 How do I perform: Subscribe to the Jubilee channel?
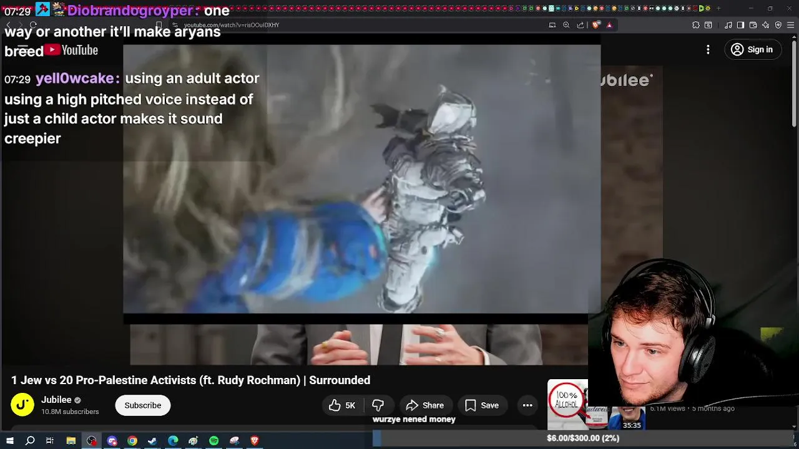[x=142, y=405]
